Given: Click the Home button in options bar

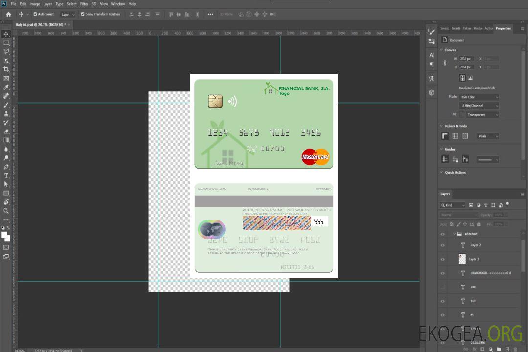Looking at the screenshot, I should click(x=8, y=14).
